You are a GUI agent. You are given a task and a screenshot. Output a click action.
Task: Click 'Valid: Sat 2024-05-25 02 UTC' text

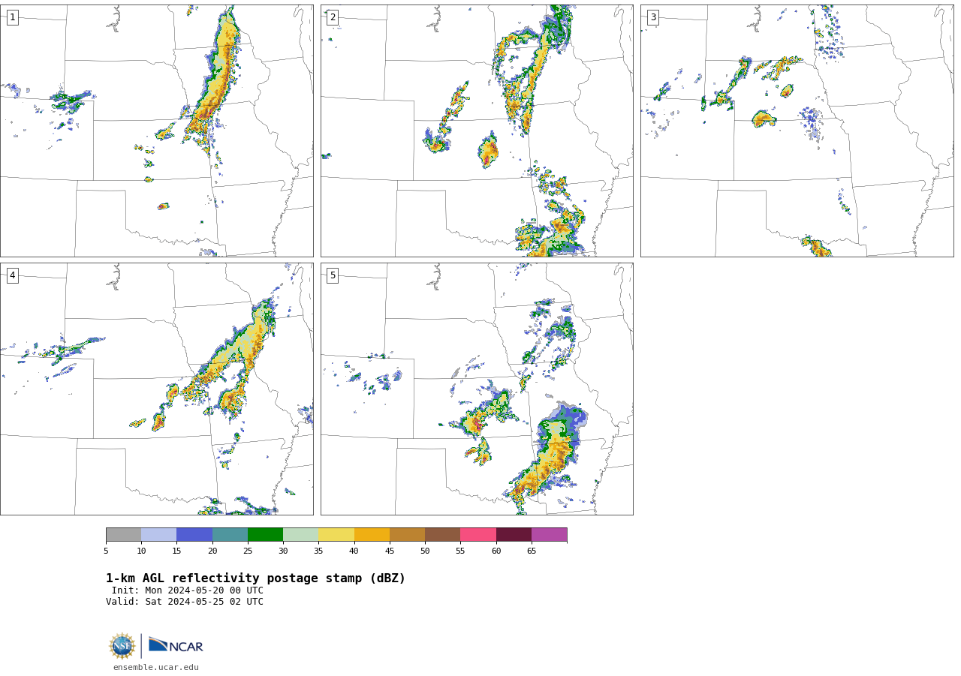point(185,602)
